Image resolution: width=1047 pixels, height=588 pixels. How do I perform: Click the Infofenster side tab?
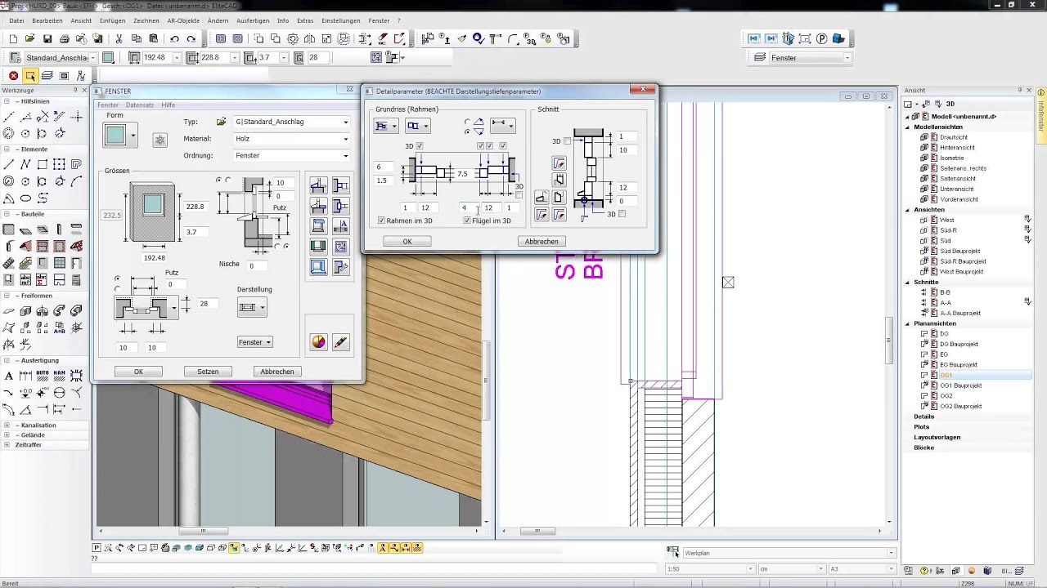point(1041,116)
